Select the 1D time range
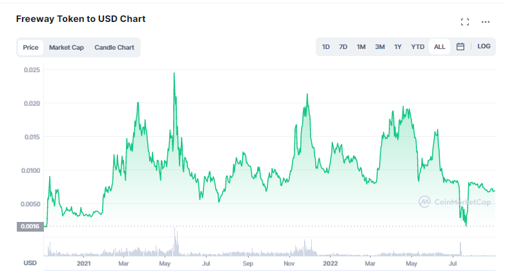This screenshot has height=271, width=505. [325, 46]
